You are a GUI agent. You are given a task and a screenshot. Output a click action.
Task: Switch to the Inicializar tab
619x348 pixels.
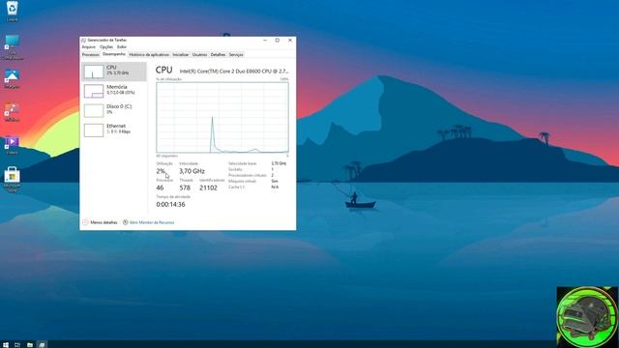(181, 55)
